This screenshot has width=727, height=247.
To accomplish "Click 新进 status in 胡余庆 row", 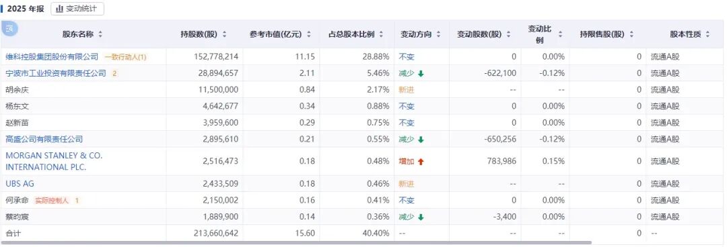I will click(x=406, y=90).
